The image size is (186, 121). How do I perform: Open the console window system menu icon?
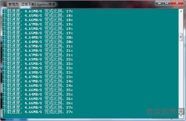pos(5,4)
